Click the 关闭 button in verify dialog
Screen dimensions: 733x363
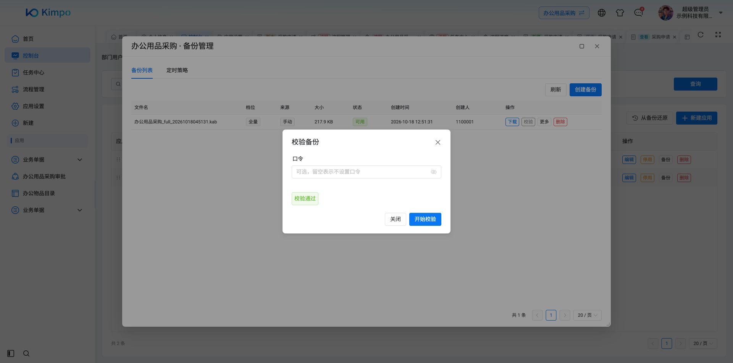coord(396,219)
